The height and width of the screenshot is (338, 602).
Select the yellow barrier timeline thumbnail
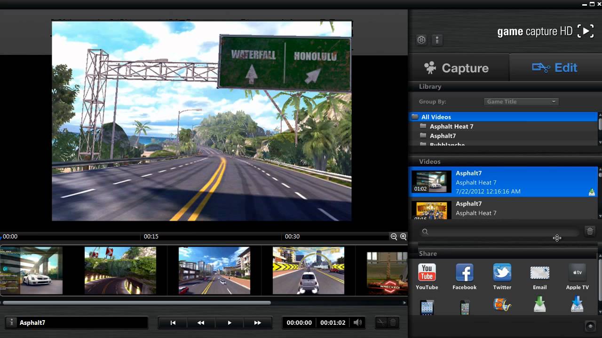pyautogui.click(x=309, y=271)
